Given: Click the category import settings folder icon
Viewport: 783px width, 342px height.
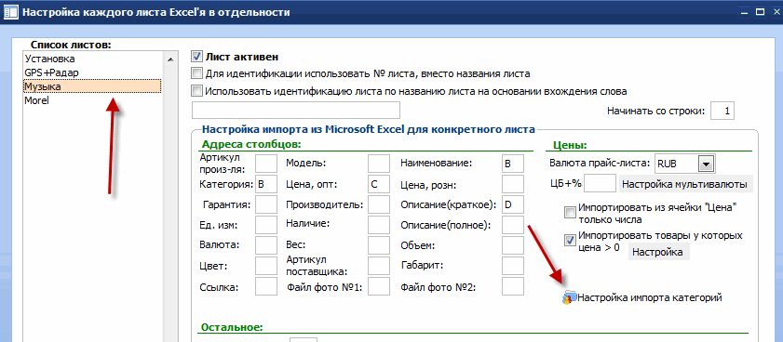Looking at the screenshot, I should click(569, 297).
